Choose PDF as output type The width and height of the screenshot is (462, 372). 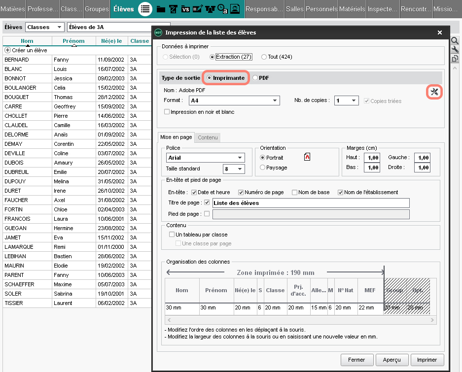[x=261, y=78]
